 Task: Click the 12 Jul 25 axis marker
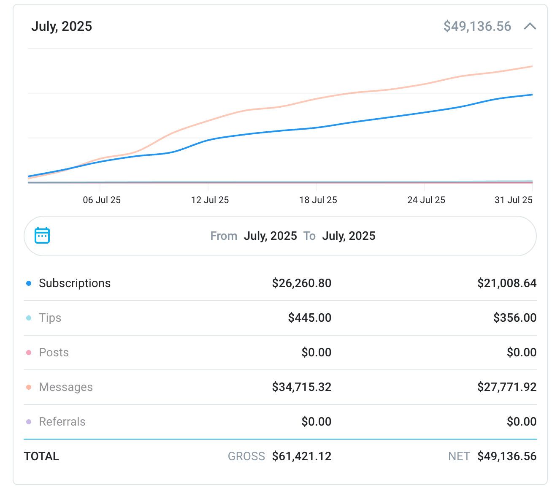point(210,200)
